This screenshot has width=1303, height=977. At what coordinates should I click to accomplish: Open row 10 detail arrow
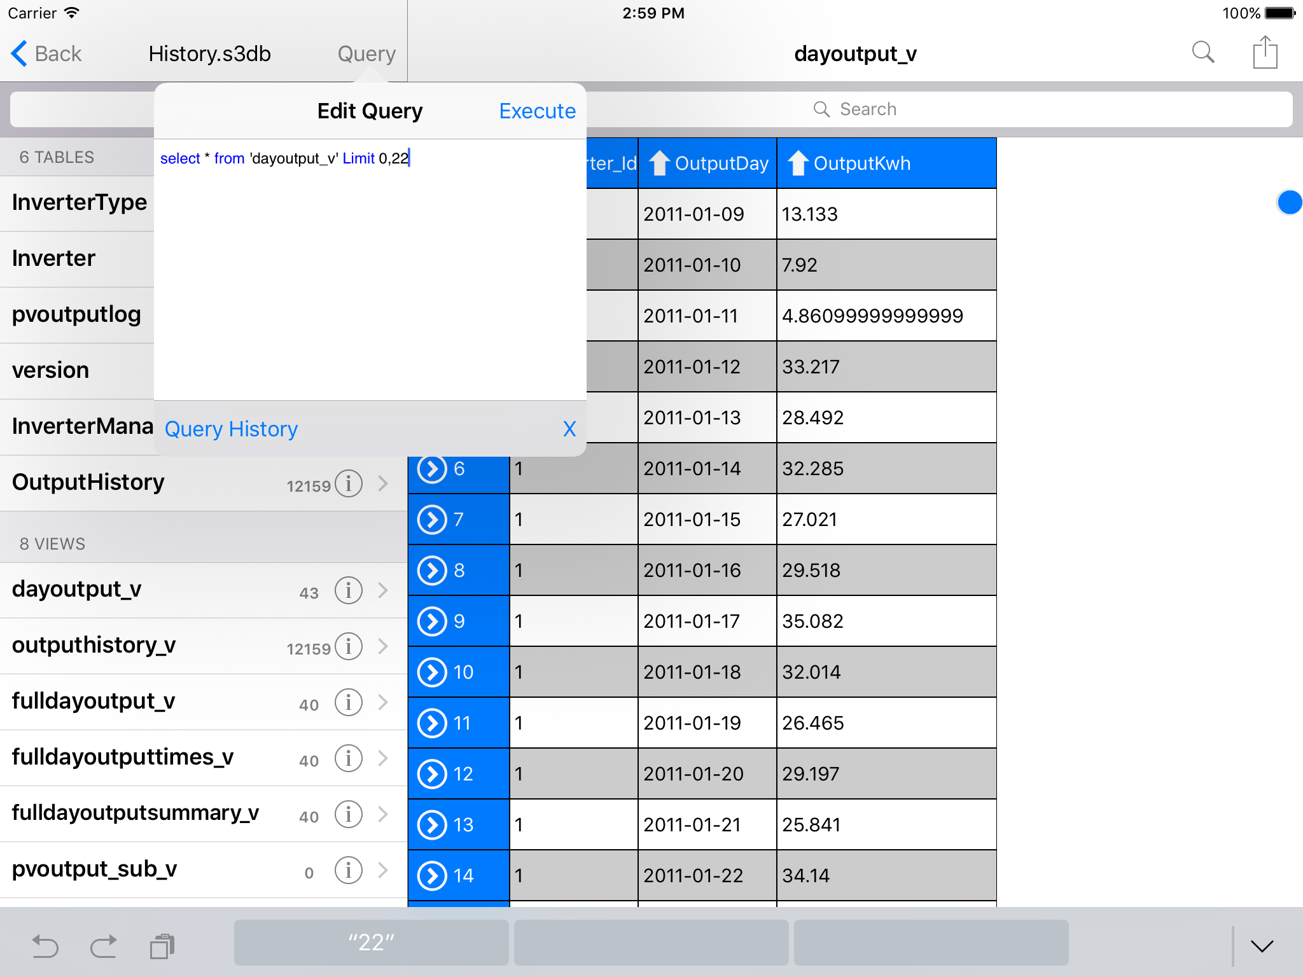point(433,672)
